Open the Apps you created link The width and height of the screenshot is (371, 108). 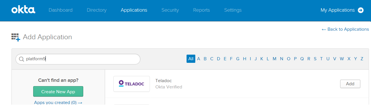pos(58,102)
